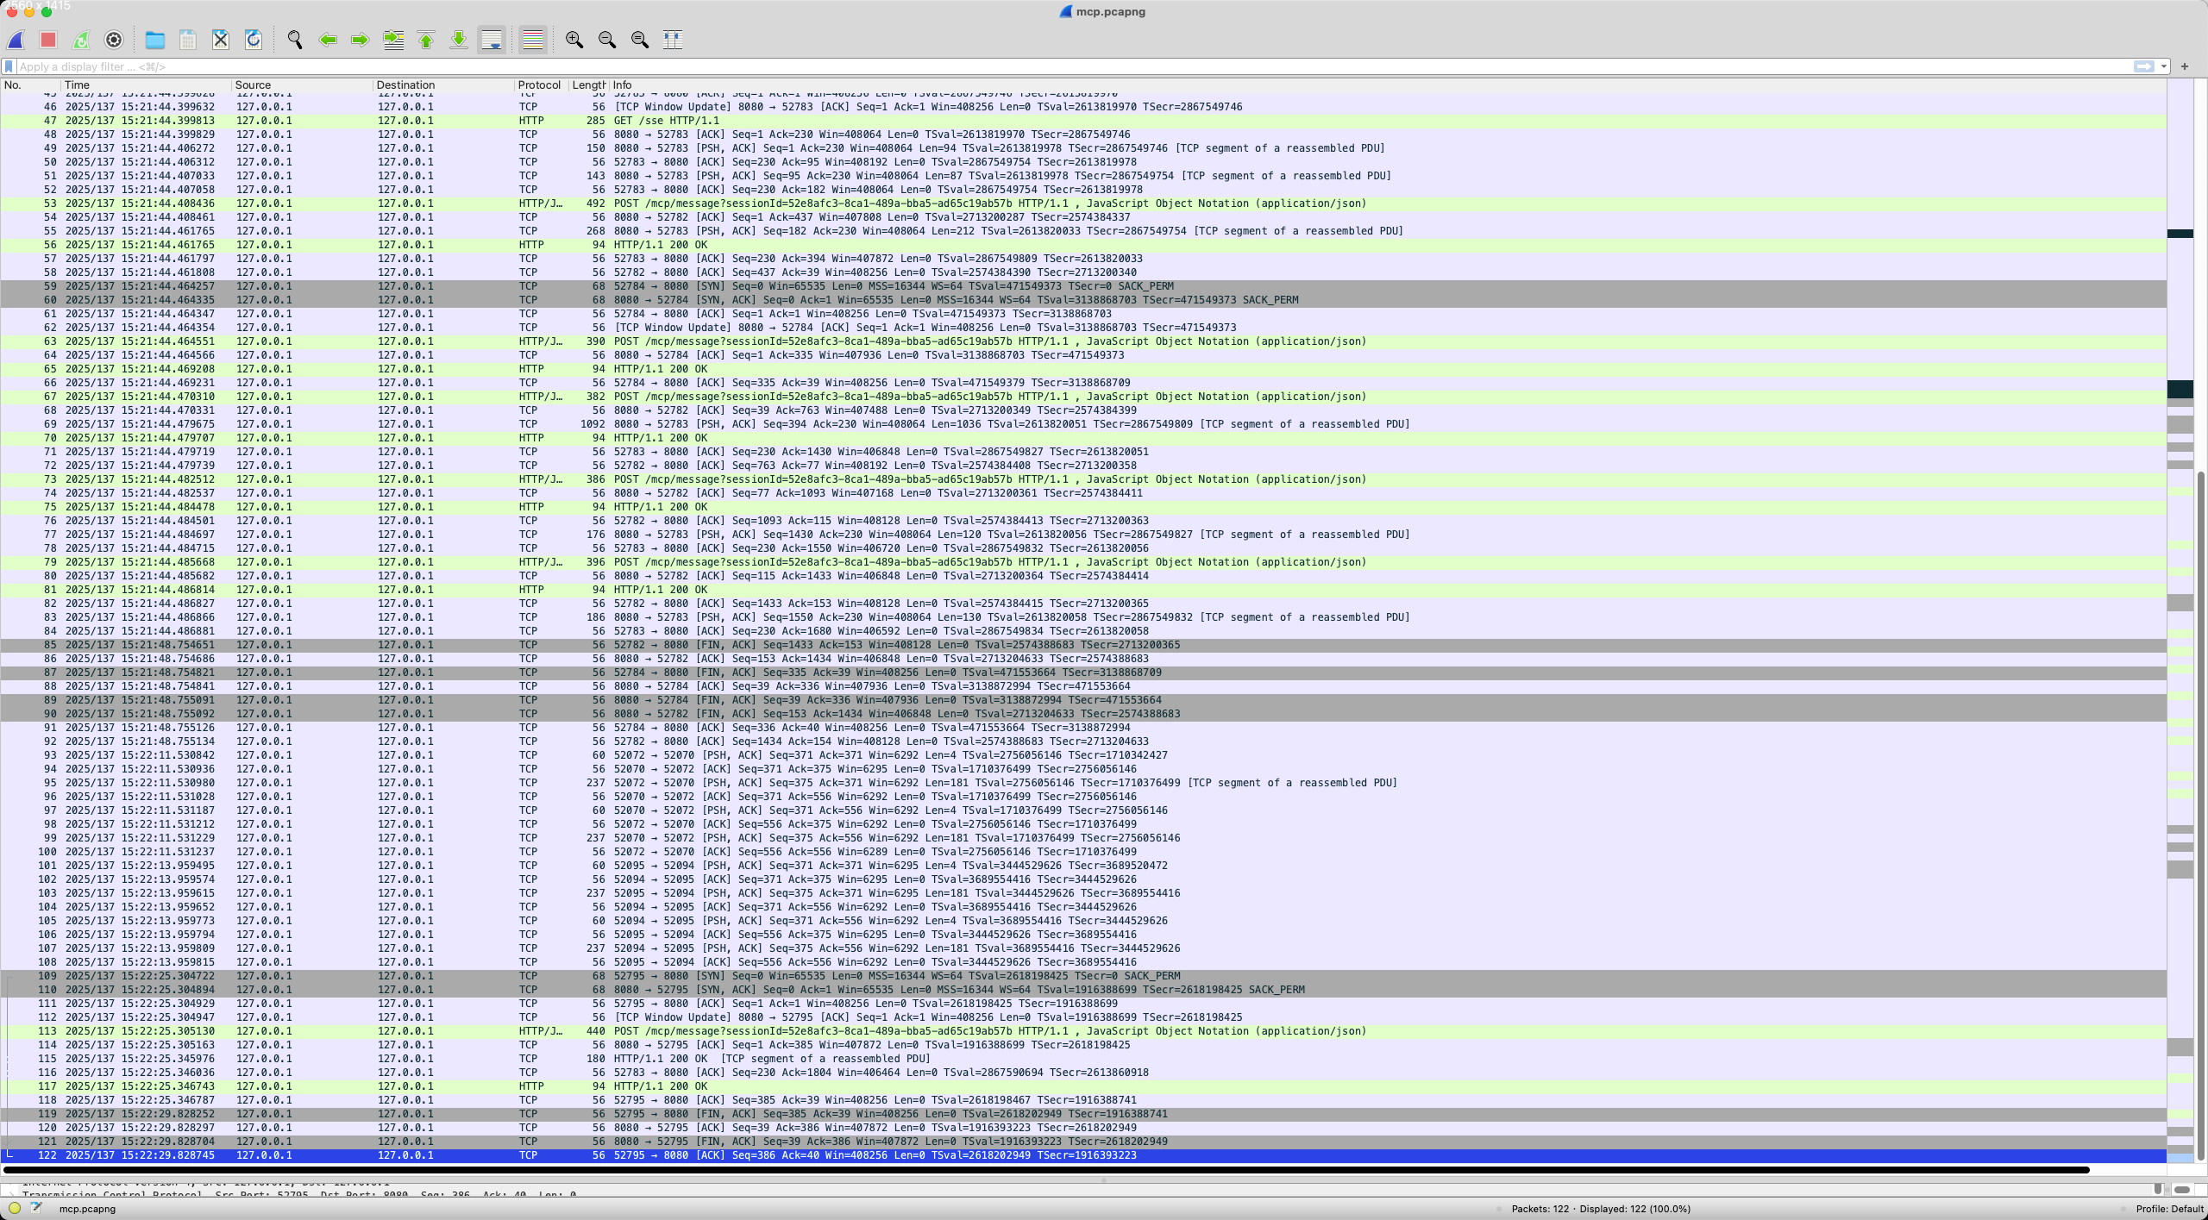The width and height of the screenshot is (2208, 1220).
Task: Reload this capture file via the toolbar icon
Action: [254, 40]
